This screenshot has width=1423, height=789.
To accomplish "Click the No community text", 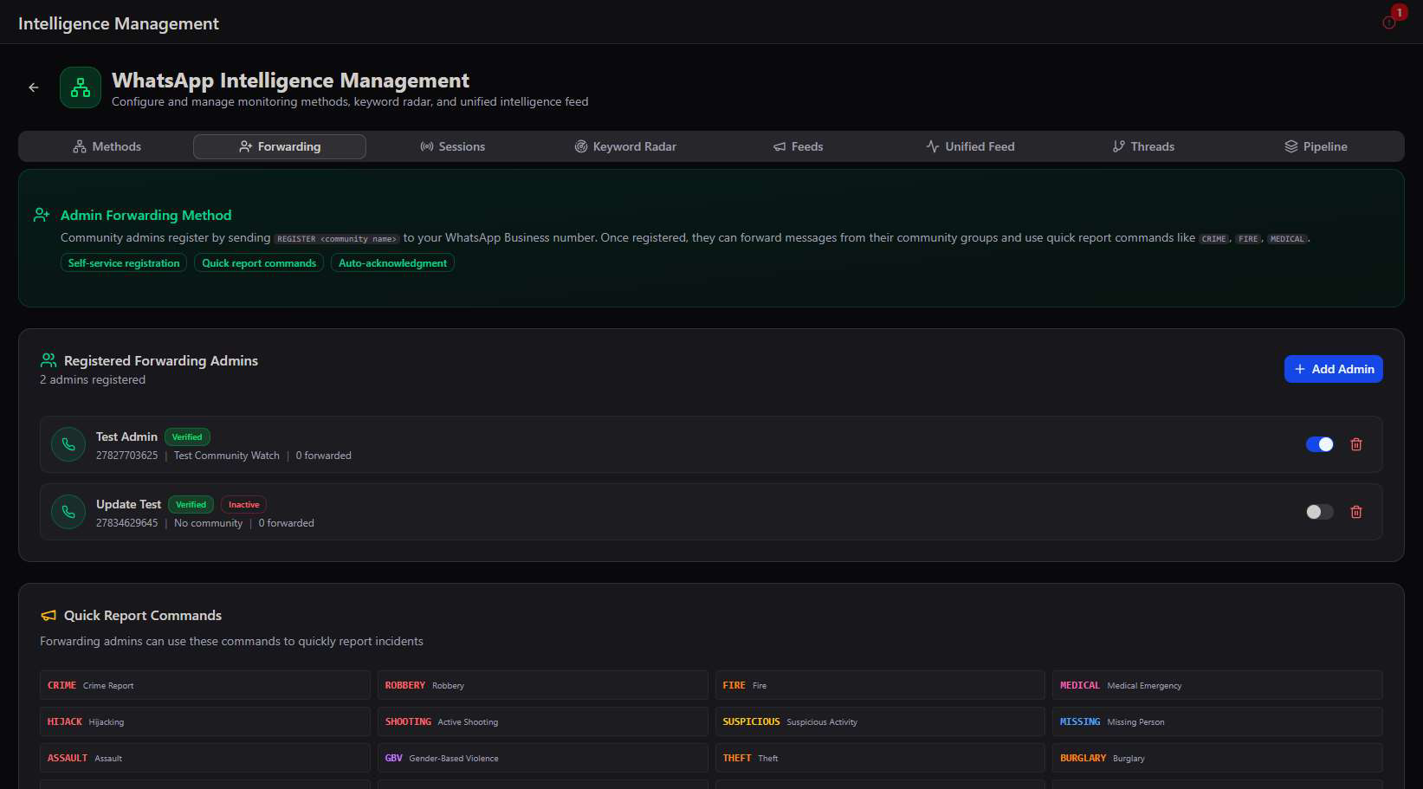I will (208, 523).
